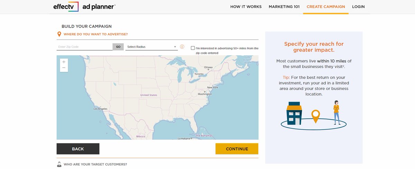The image size is (415, 169).
Task: Click the orange map marker illustration
Action: (315, 116)
